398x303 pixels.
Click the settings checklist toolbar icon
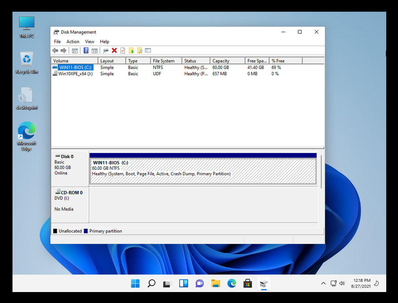click(148, 50)
